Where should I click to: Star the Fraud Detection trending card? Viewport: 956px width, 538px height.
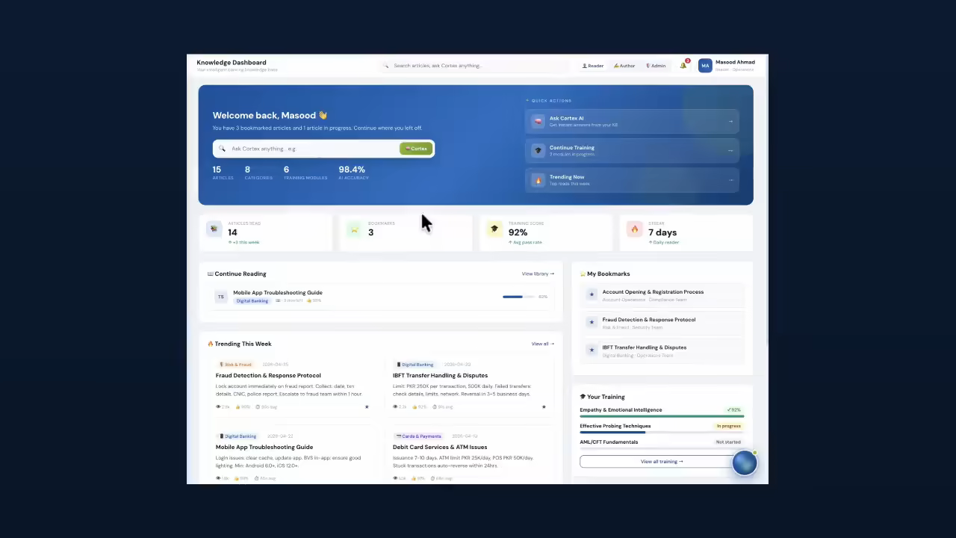367,407
